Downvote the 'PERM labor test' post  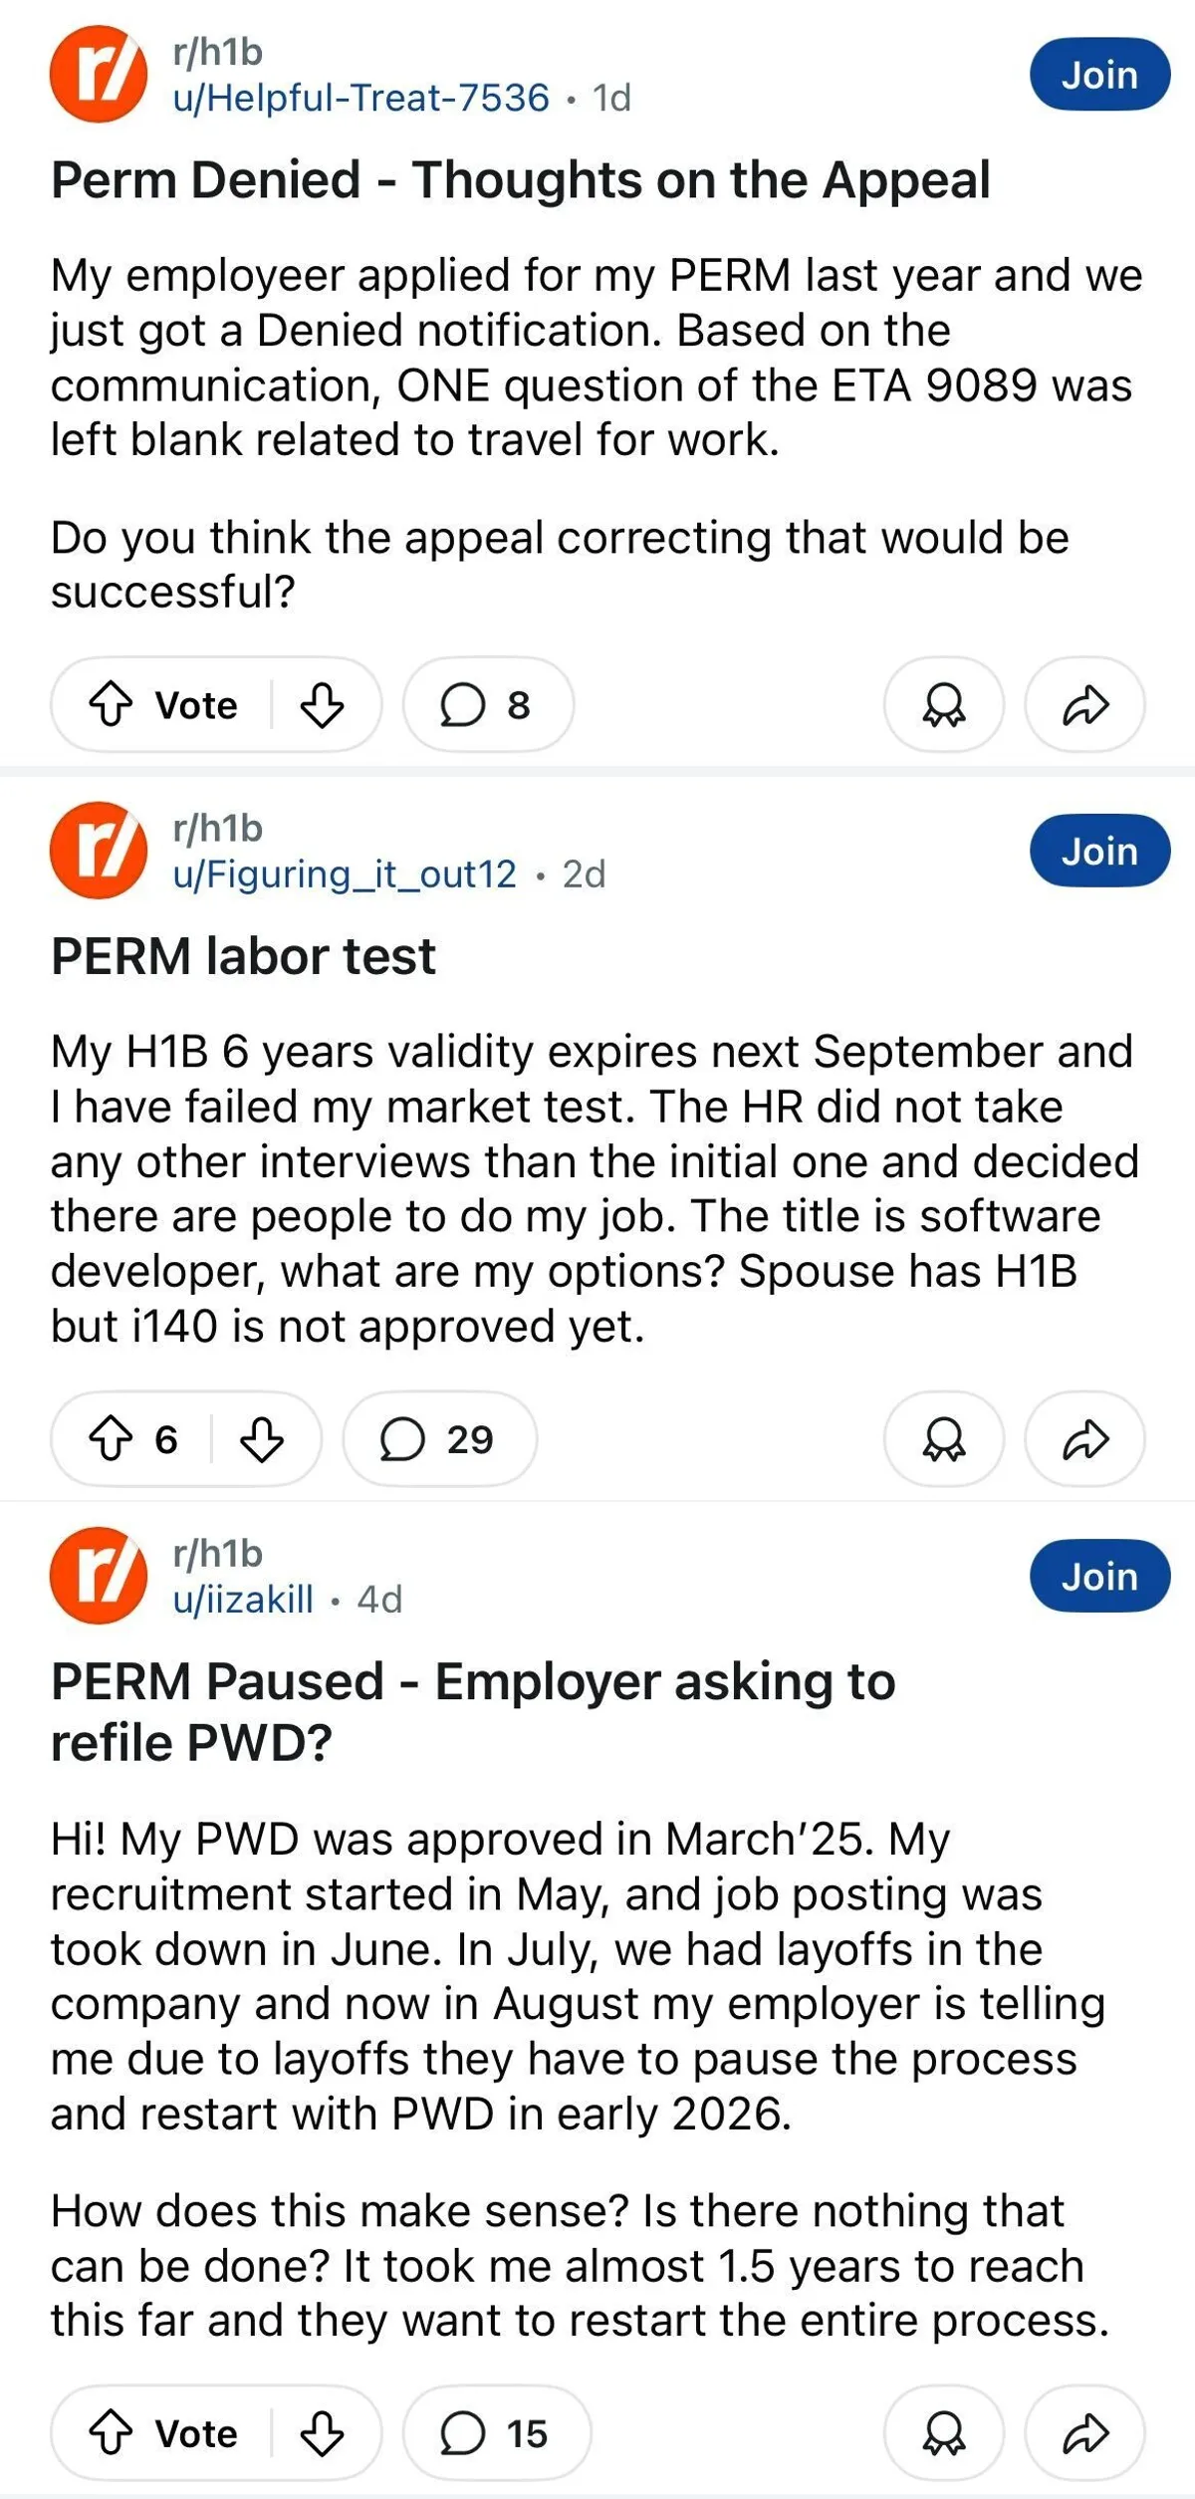pyautogui.click(x=262, y=1438)
